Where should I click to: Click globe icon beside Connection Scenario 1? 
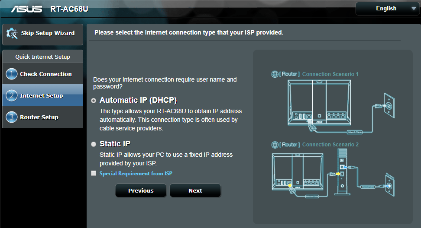275,74
